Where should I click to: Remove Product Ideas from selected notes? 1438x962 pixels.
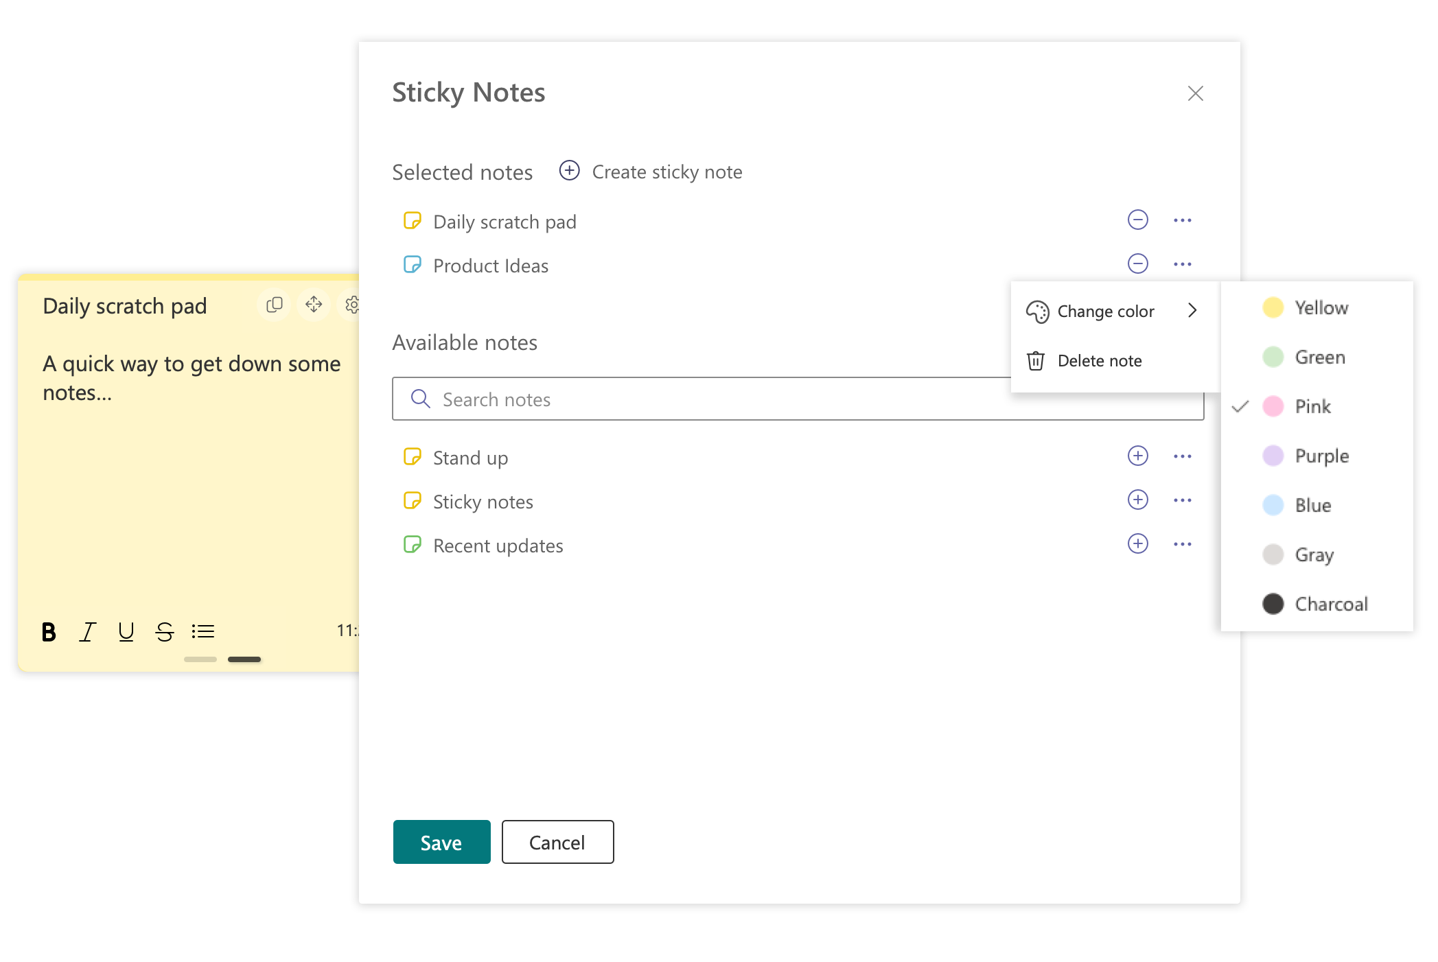tap(1137, 263)
